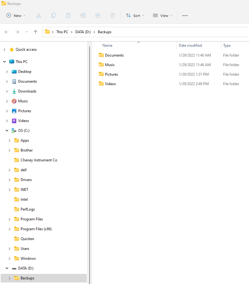
Task: Click the Downloads arrow icon in sidebar
Action: tap(14, 91)
